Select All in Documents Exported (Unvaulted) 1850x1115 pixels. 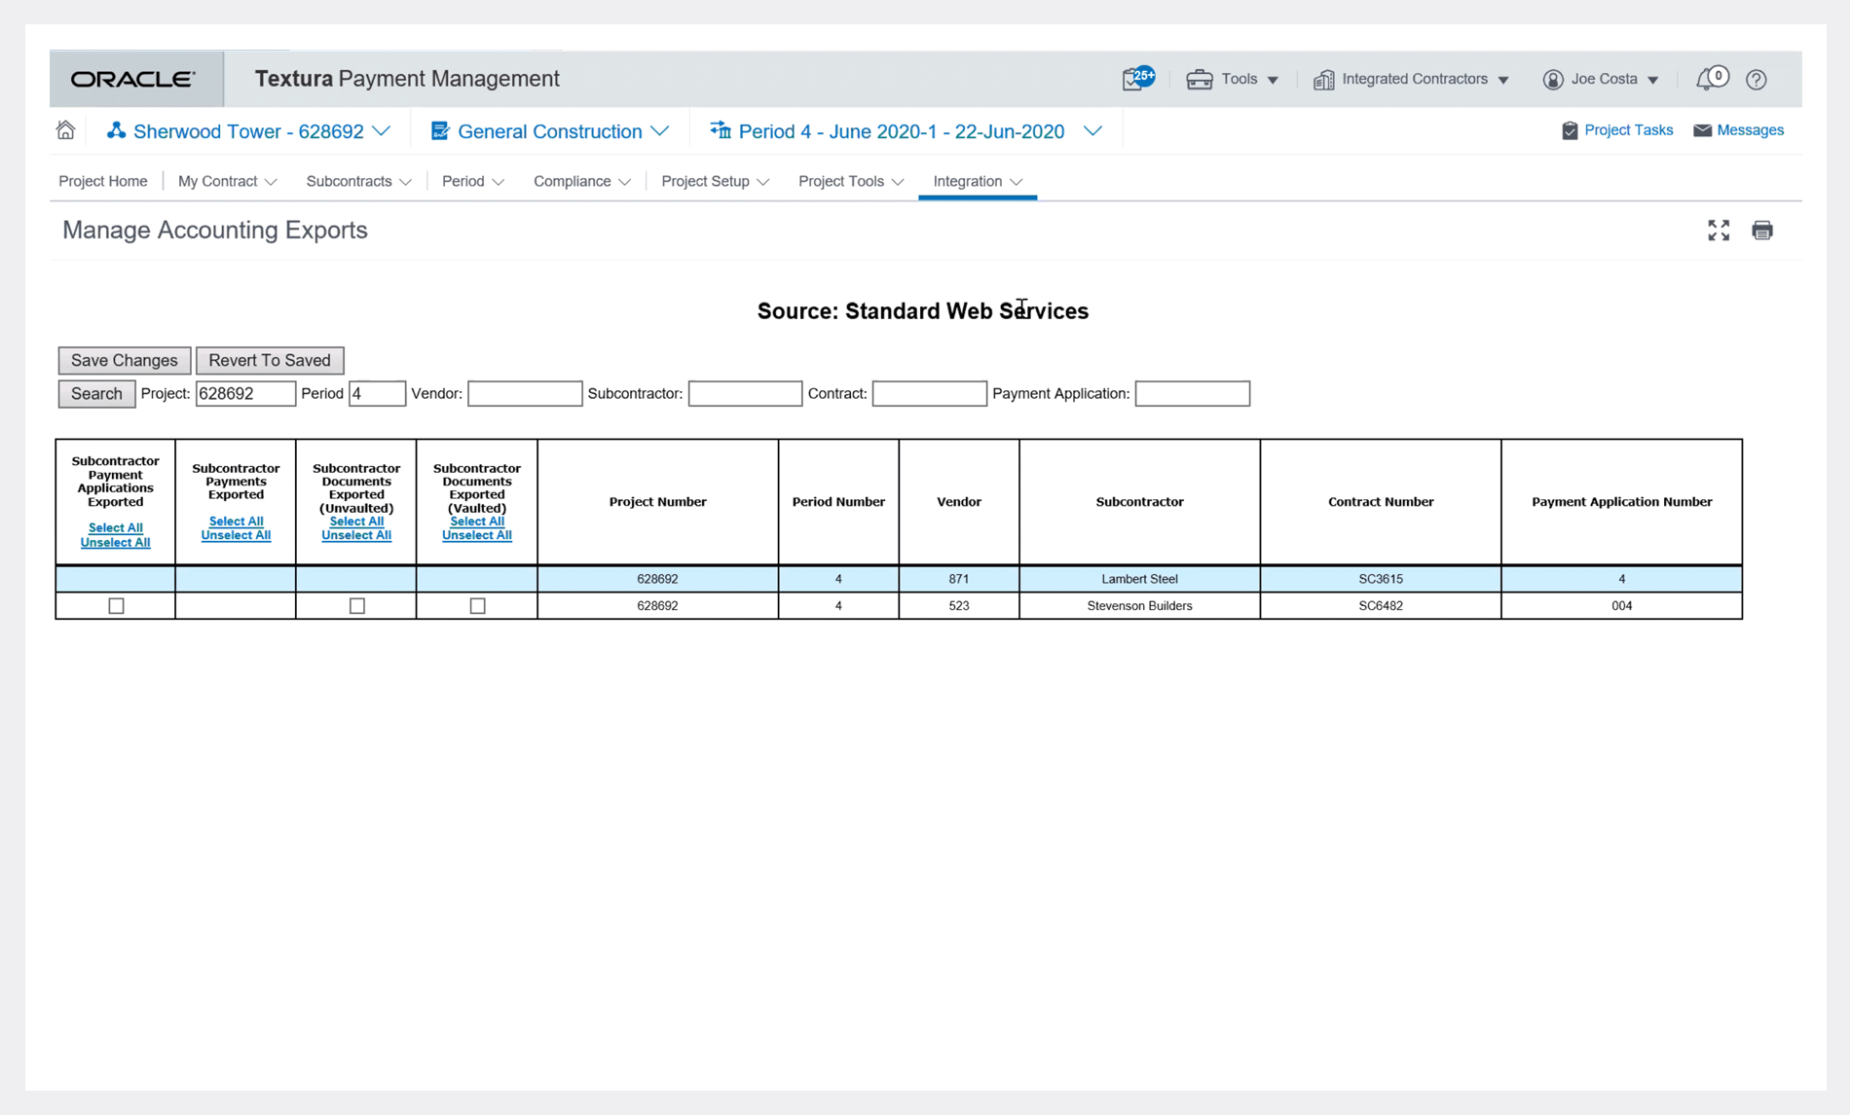(356, 522)
